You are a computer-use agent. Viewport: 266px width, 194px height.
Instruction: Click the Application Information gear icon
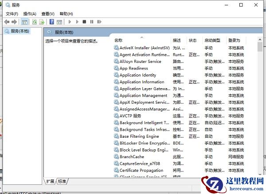coord(116,82)
